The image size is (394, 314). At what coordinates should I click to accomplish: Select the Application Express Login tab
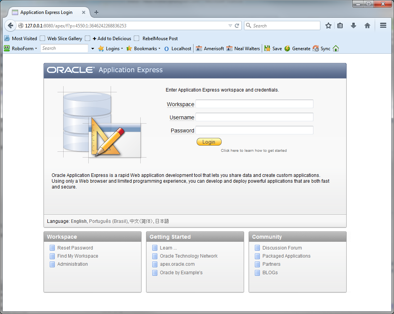[x=46, y=12]
